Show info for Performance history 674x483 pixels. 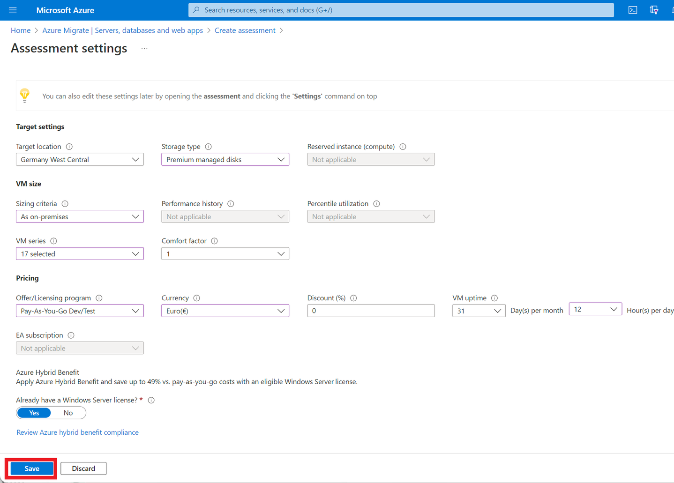[231, 204]
